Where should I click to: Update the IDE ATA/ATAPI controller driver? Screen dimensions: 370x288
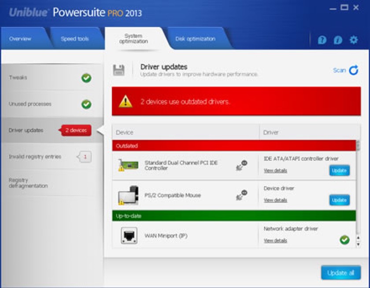(x=339, y=170)
